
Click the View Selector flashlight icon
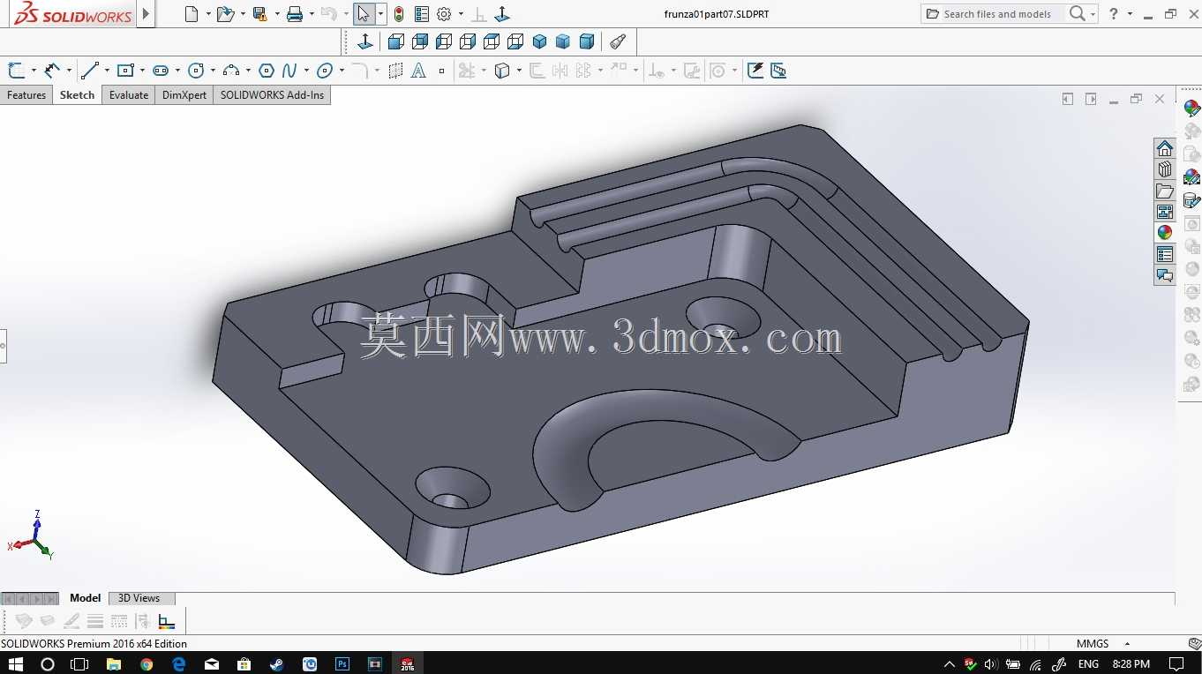[618, 41]
